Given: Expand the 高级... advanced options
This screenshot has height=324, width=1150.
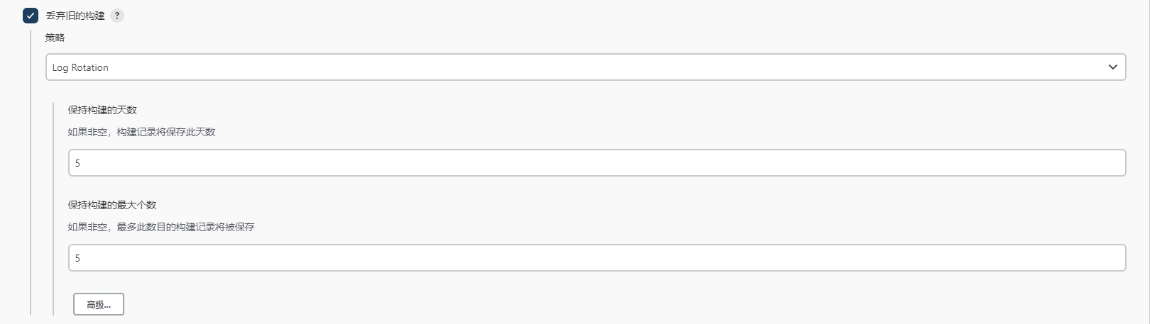Looking at the screenshot, I should tap(99, 304).
